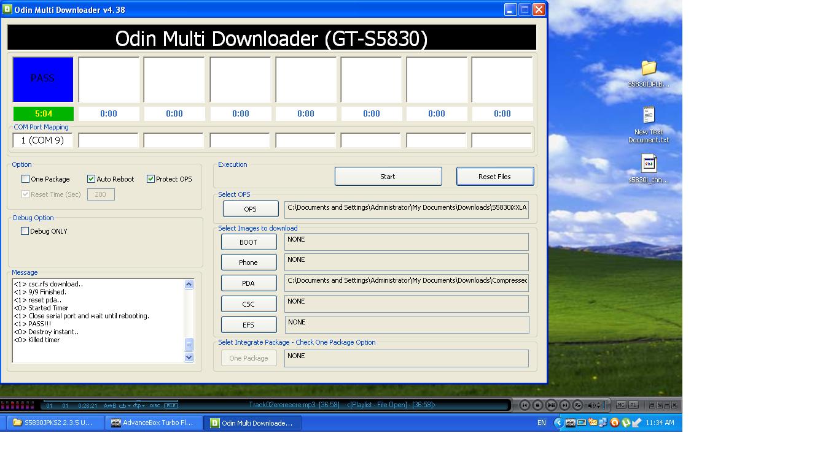Stop playback in the media player bar
839x471 pixels.
538,405
